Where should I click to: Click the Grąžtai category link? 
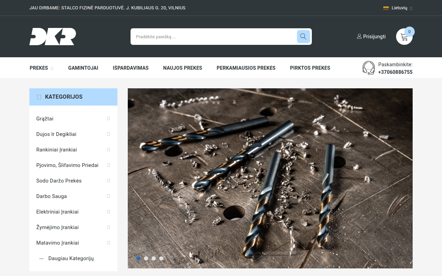45,119
